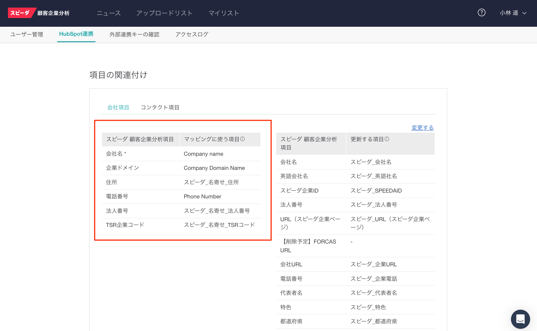Click the TSR企業コード row label
The width and height of the screenshot is (537, 331).
pos(125,225)
